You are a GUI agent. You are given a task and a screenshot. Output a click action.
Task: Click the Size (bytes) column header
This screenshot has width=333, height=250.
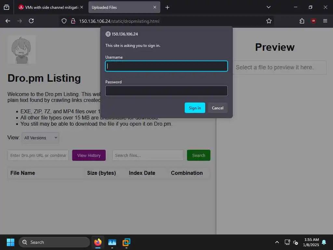click(101, 173)
